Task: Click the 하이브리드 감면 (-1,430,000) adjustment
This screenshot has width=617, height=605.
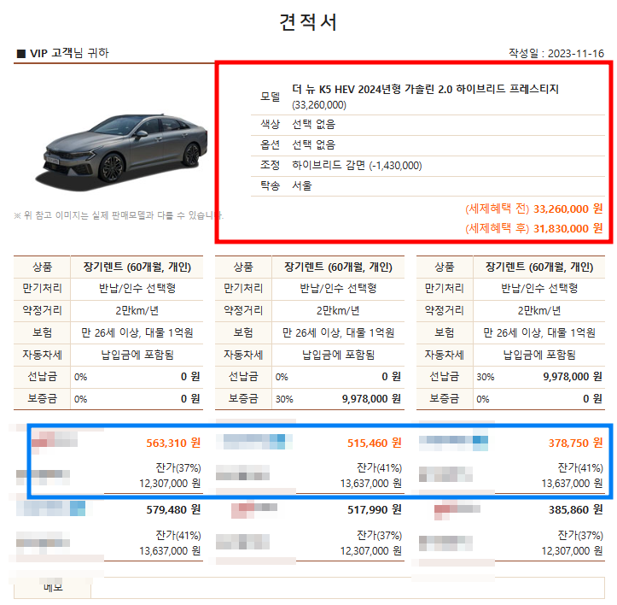Action: click(x=357, y=166)
